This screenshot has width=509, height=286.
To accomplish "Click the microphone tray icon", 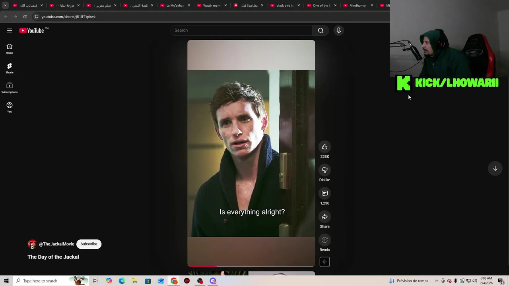I will tap(455, 281).
